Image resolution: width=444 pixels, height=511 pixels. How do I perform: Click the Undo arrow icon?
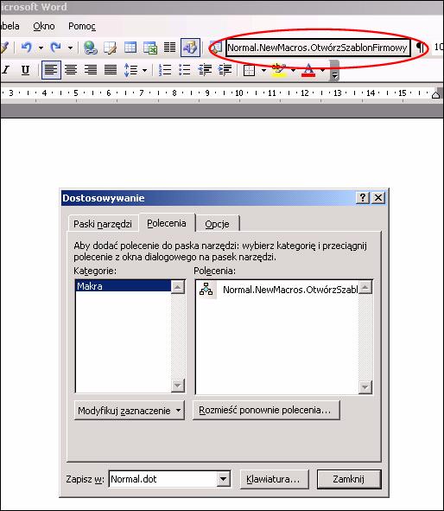coord(27,48)
